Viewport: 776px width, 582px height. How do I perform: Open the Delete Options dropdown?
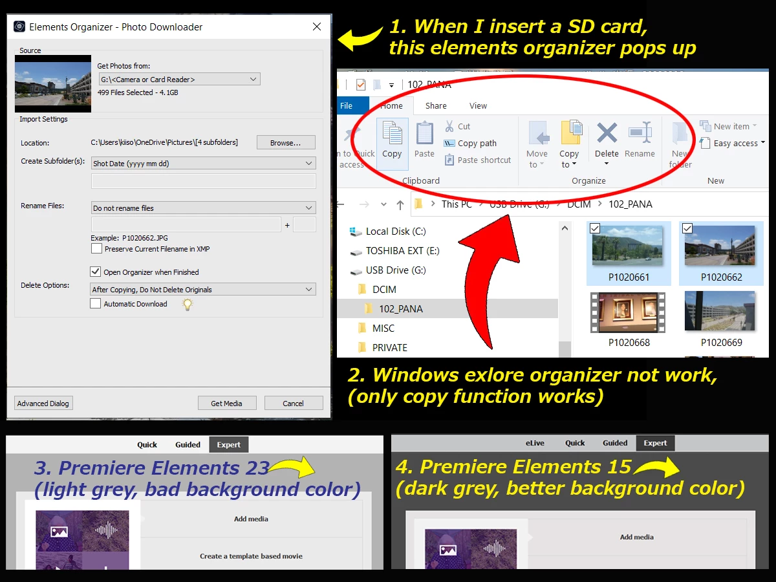(203, 290)
